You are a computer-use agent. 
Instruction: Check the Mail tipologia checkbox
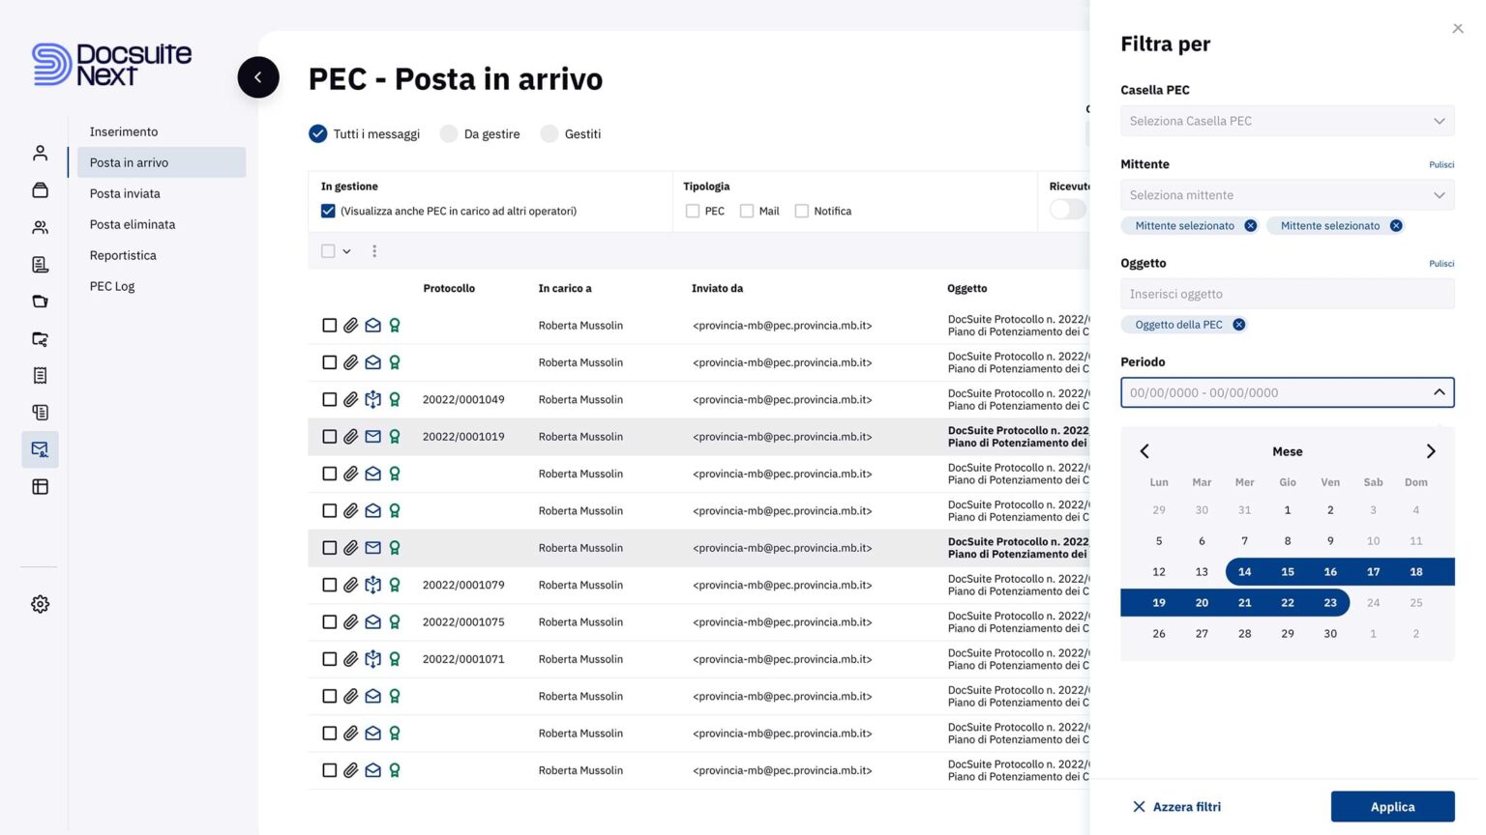click(x=747, y=210)
